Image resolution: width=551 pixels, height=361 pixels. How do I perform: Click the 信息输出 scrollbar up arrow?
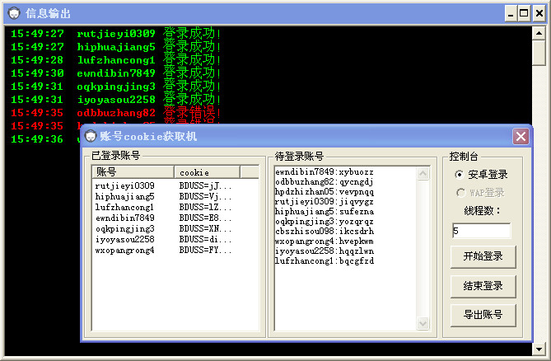539,34
